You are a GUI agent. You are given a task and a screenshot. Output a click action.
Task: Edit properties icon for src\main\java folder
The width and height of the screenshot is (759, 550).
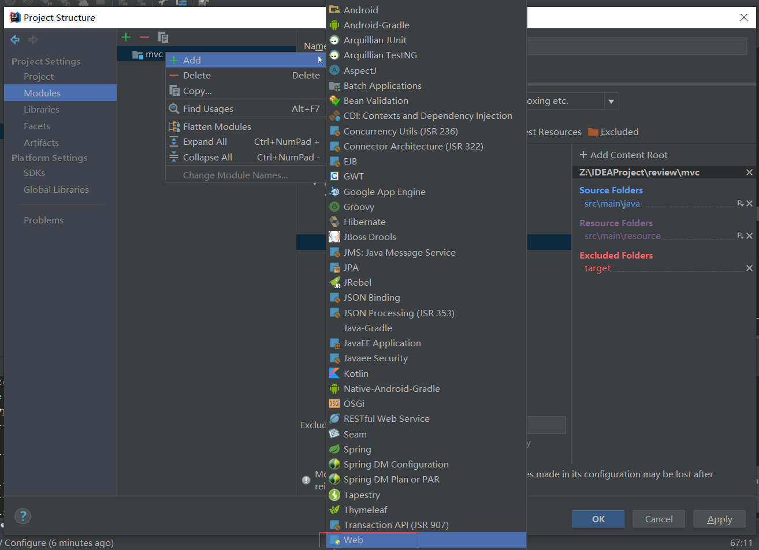point(740,203)
